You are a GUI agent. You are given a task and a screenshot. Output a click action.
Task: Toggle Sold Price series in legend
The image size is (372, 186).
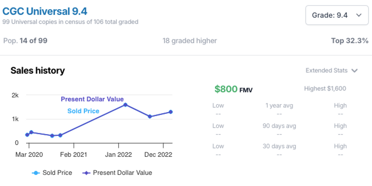point(57,173)
